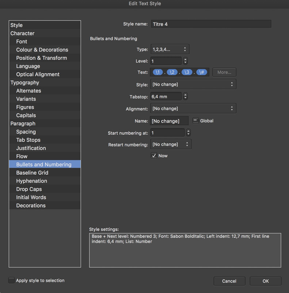Image resolution: width=289 pixels, height=293 pixels.
Task: Click the Cancel button
Action: 229,281
